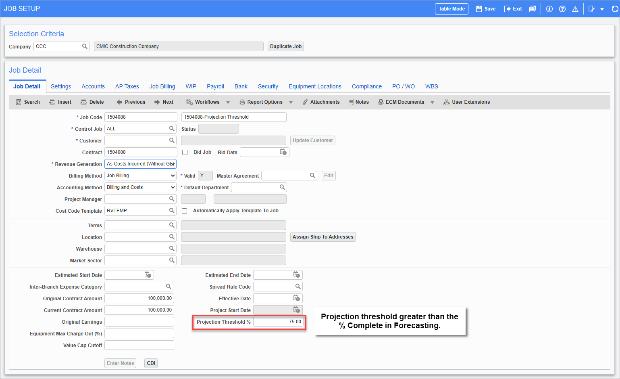Viewport: 620px width, 379px height.
Task: Click Update Customer button
Action: tap(313, 140)
